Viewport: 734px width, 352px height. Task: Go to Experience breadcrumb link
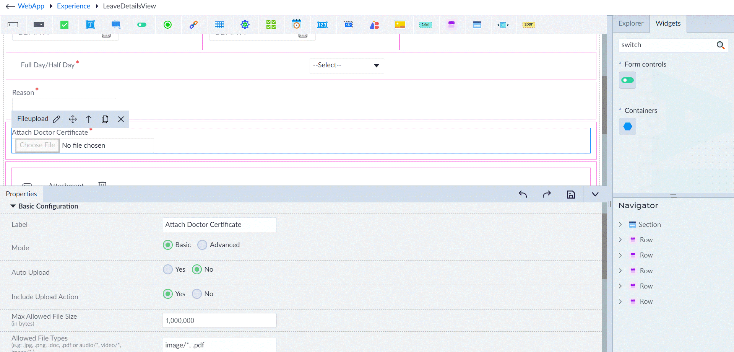[x=73, y=6]
